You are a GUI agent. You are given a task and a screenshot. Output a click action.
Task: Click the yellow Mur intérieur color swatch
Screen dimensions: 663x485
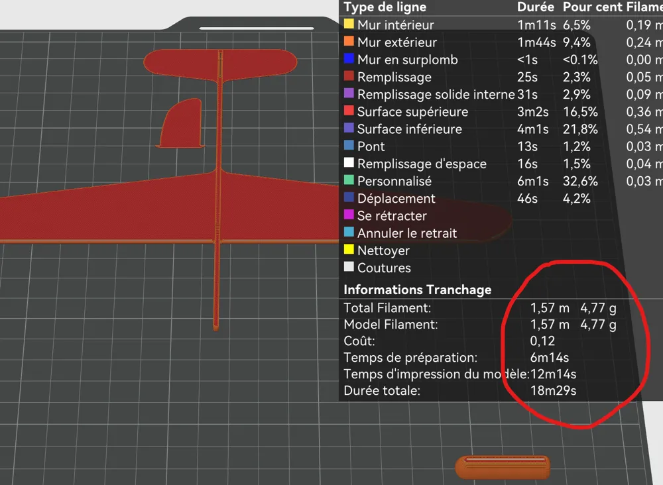[x=349, y=25]
